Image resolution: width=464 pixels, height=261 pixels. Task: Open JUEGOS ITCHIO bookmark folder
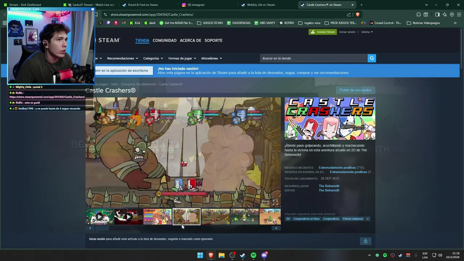(x=210, y=23)
